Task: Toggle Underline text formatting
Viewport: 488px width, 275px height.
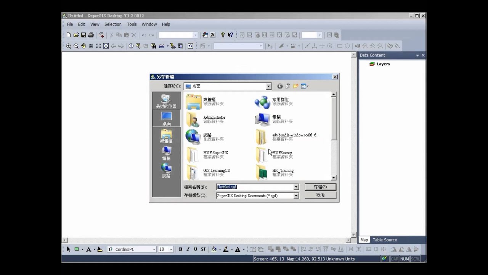Action: 196,249
